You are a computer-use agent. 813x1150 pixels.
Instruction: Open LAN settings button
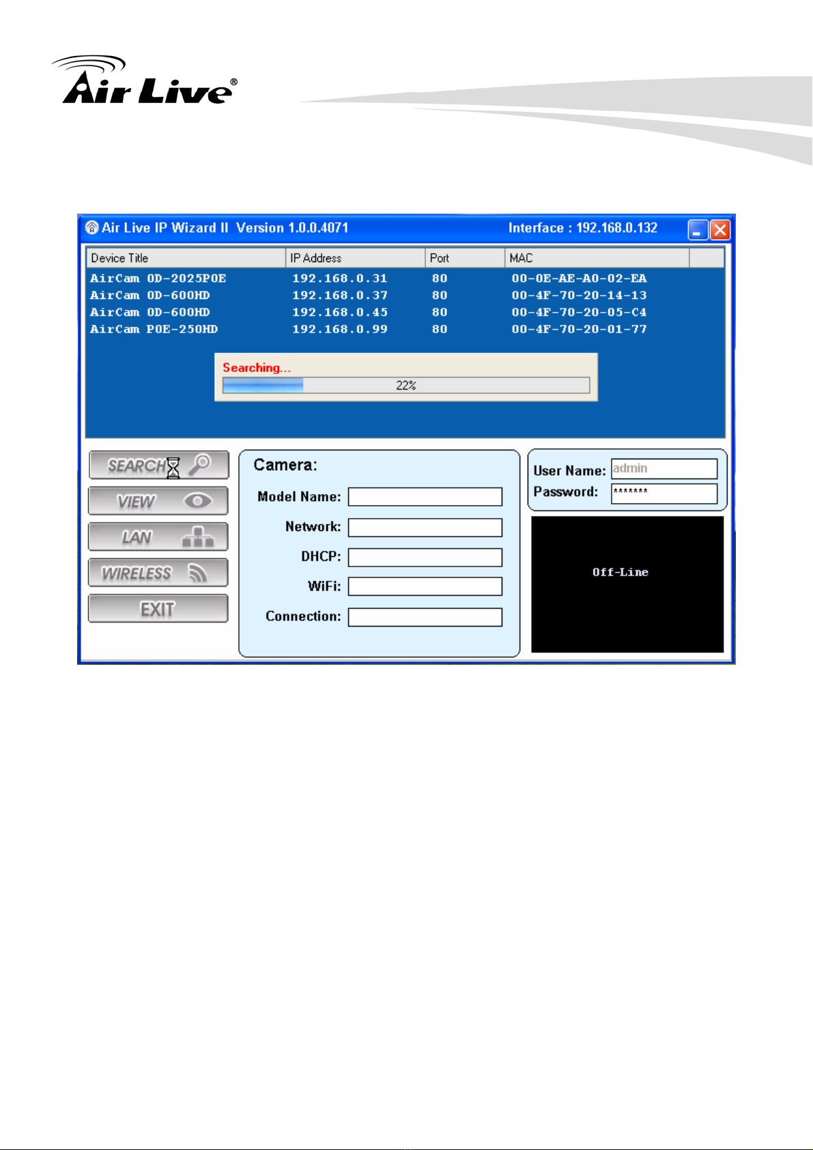coord(158,537)
